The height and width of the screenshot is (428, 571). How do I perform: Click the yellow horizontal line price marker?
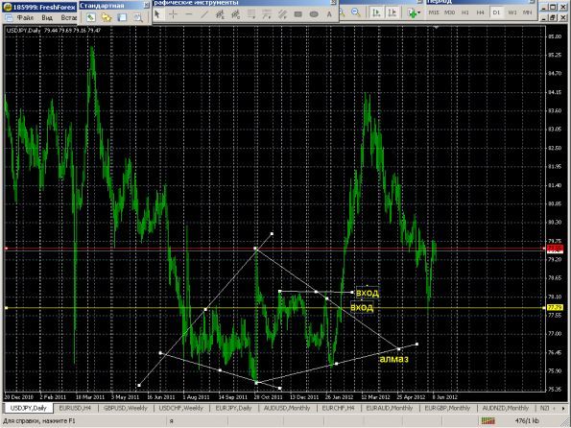pyautogui.click(x=557, y=308)
